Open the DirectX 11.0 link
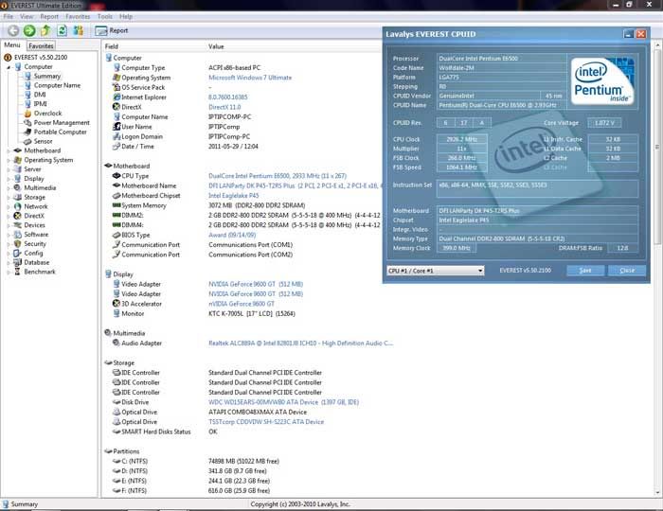This screenshot has width=663, height=511. (x=224, y=107)
